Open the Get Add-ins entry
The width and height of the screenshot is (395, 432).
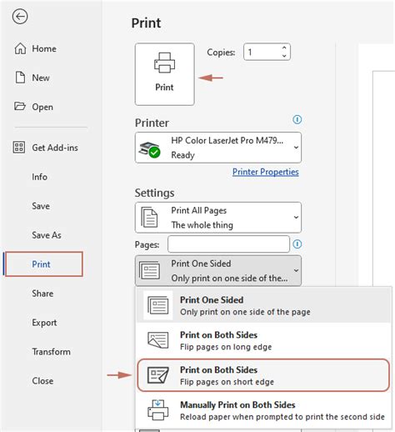(x=46, y=148)
